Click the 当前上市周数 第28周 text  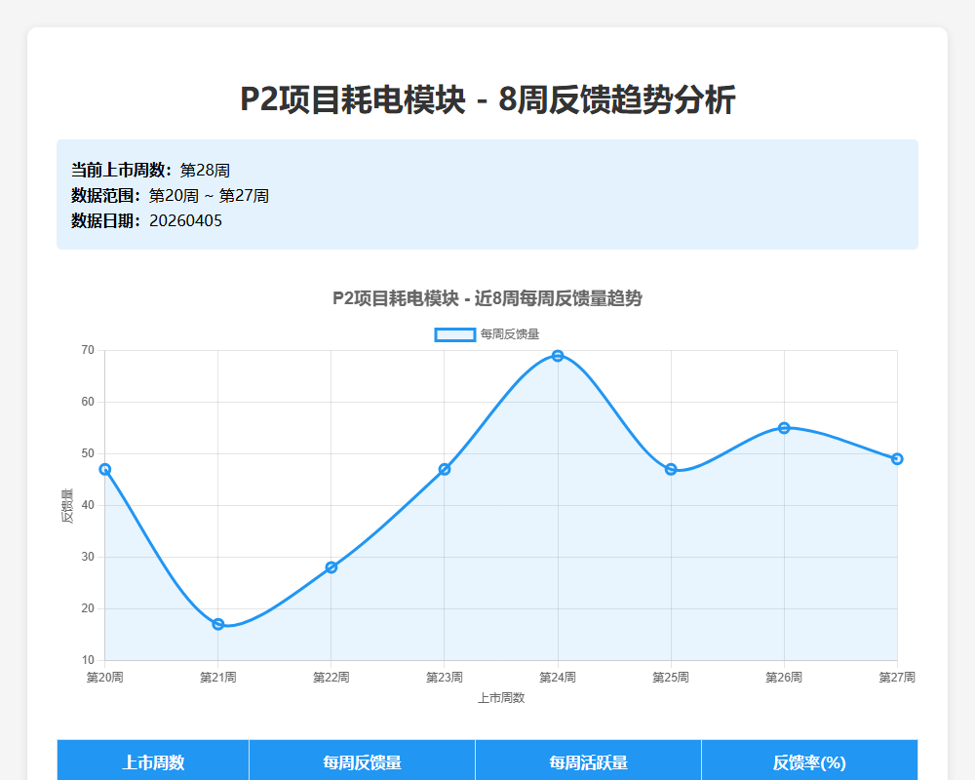(150, 170)
